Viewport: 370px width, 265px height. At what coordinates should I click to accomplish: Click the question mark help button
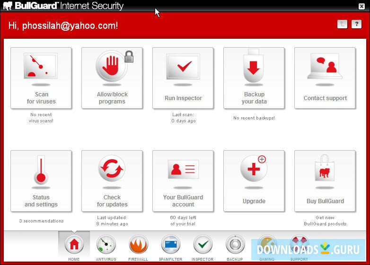[x=356, y=24]
